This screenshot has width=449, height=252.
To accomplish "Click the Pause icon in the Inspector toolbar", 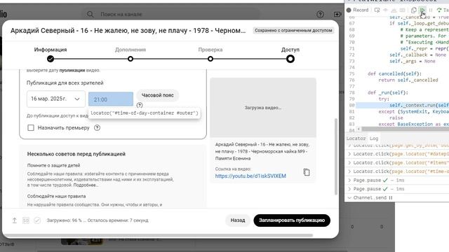I will point(431,10).
